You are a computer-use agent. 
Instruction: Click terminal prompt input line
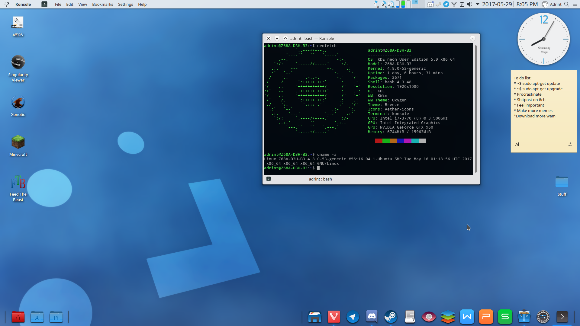[x=368, y=168]
